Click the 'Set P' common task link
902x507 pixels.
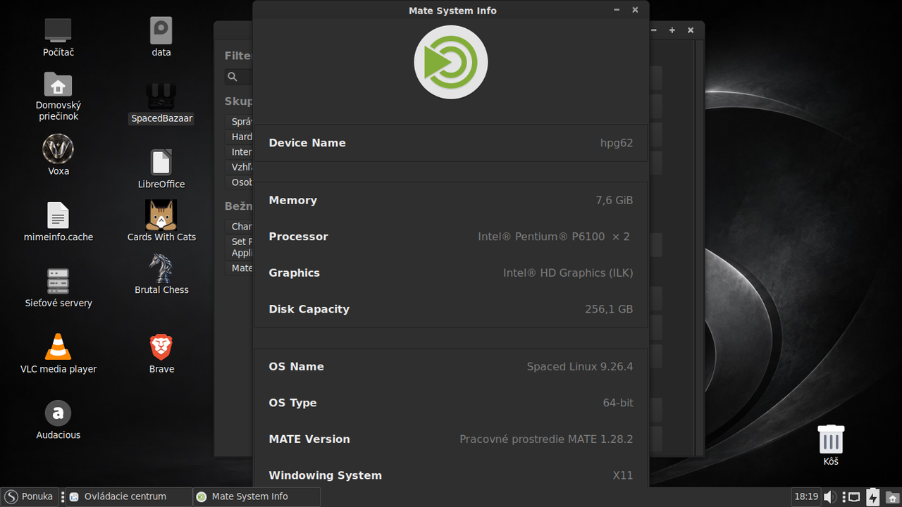[240, 247]
